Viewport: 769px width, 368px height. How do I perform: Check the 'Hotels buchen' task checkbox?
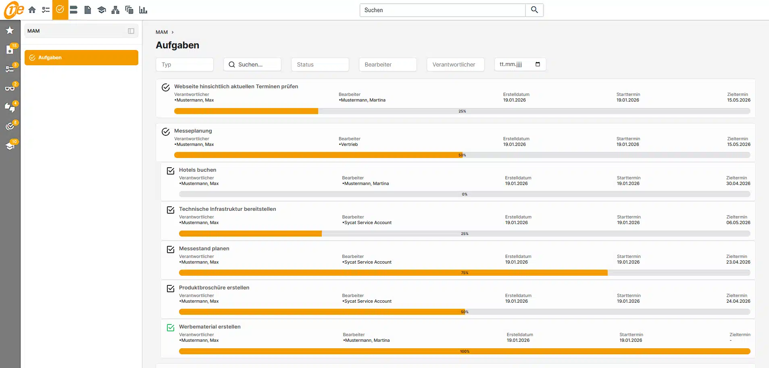[171, 171]
